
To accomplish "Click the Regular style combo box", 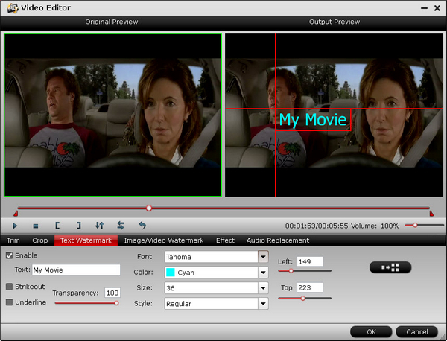I will (216, 303).
